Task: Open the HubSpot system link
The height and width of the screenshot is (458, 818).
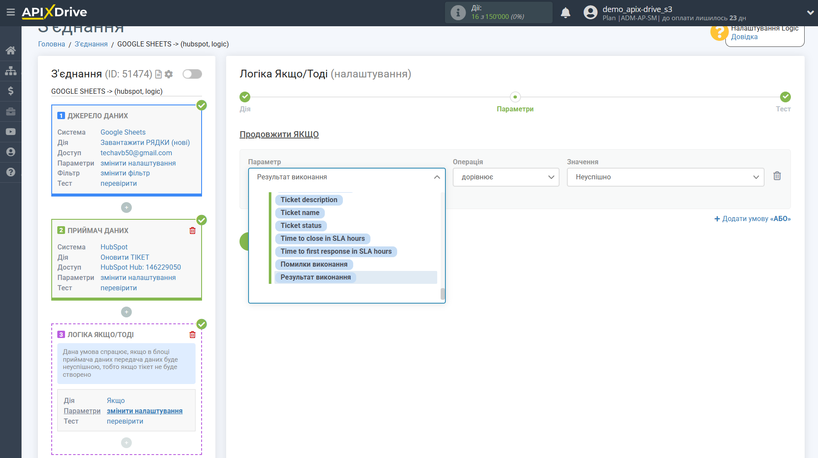Action: pos(114,247)
